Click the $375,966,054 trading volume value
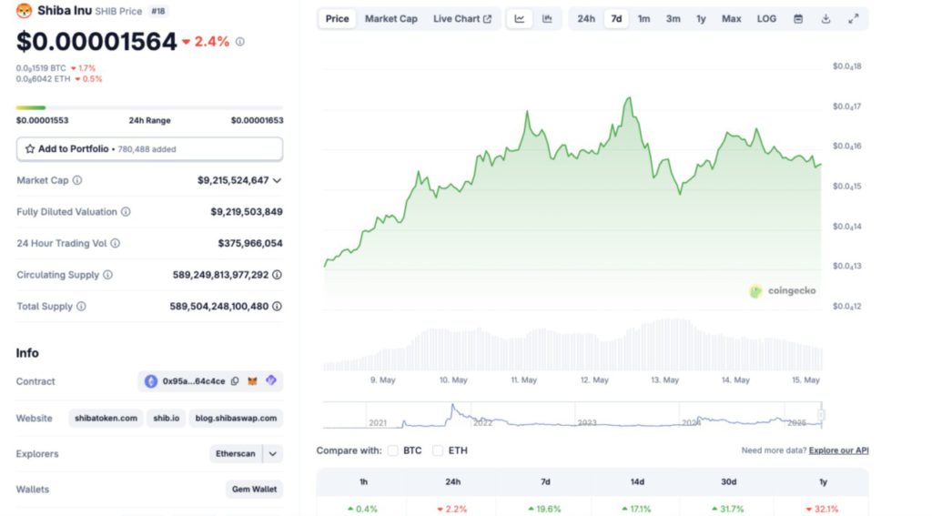Screen dimensions: 932x516 pos(250,243)
